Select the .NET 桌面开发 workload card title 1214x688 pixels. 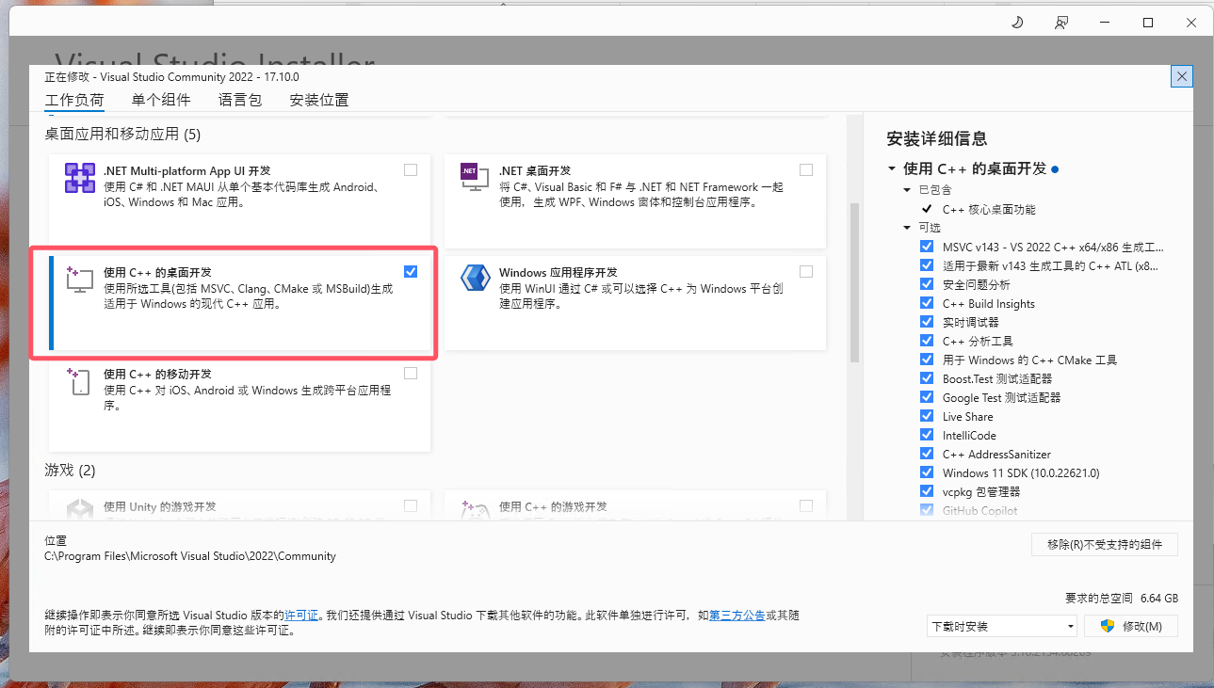coord(535,170)
